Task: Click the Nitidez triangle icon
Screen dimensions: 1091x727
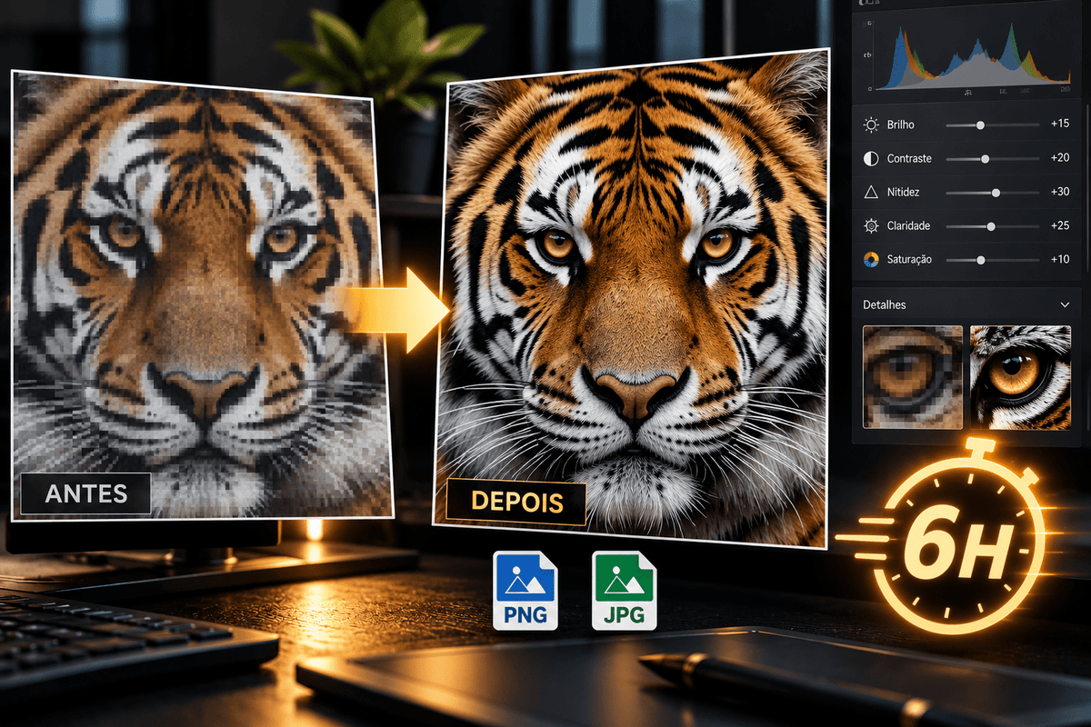Action: 871,193
